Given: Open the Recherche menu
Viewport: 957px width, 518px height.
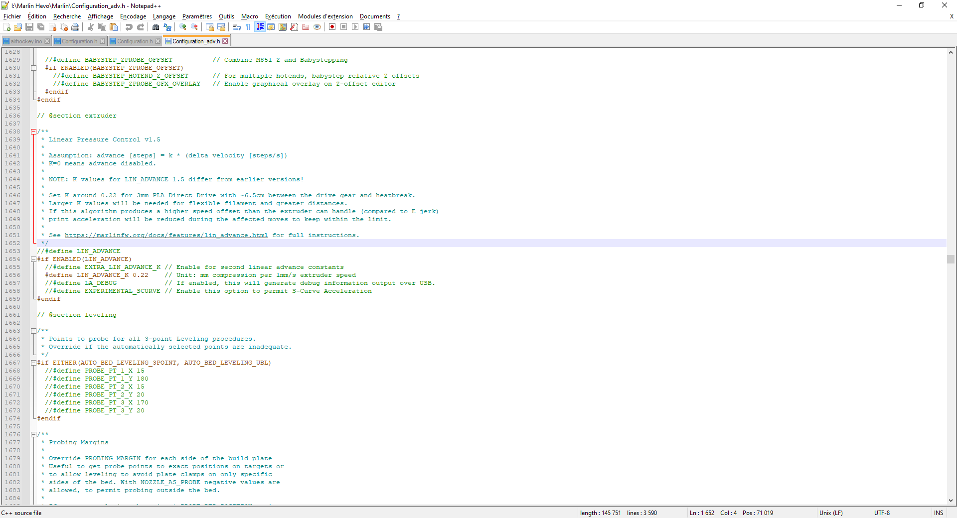Looking at the screenshot, I should [x=67, y=16].
